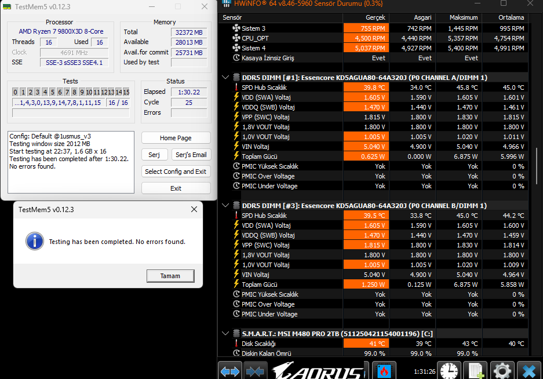Click test box number 0 in Tests
This screenshot has width=543, height=379.
(15, 92)
